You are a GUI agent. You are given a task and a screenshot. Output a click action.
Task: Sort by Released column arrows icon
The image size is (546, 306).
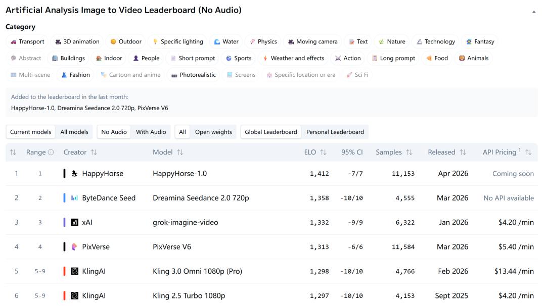pyautogui.click(x=463, y=152)
